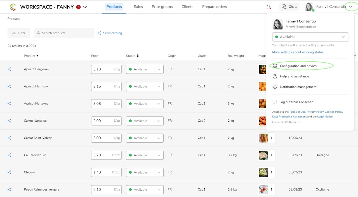Share the Apricot Bergeron product
Screen dimensions: 358x197
9,69
